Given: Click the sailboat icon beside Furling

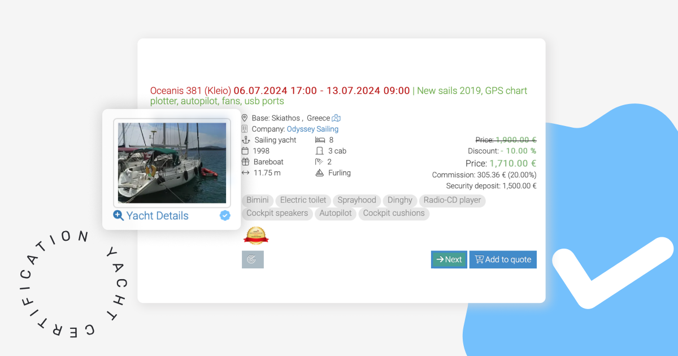Looking at the screenshot, I should click(319, 173).
